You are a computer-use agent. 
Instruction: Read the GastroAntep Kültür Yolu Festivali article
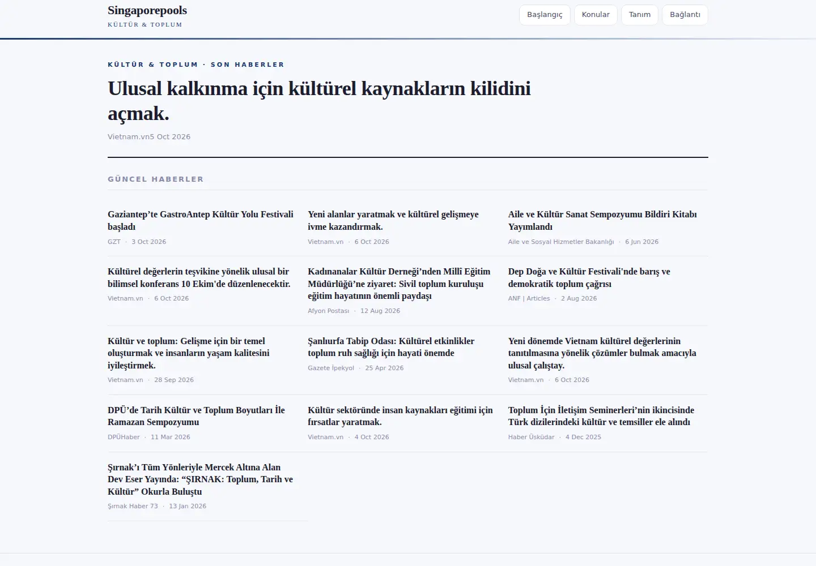click(201, 220)
